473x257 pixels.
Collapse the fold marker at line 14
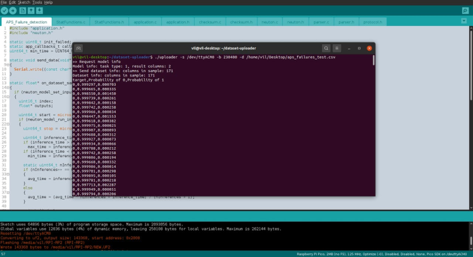[9, 87]
